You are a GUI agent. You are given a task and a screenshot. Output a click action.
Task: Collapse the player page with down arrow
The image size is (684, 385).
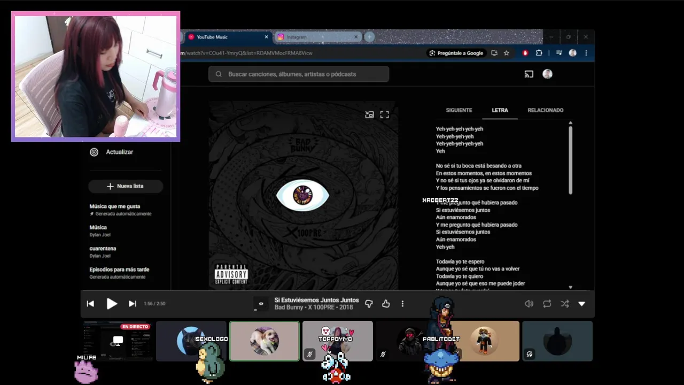(582, 304)
